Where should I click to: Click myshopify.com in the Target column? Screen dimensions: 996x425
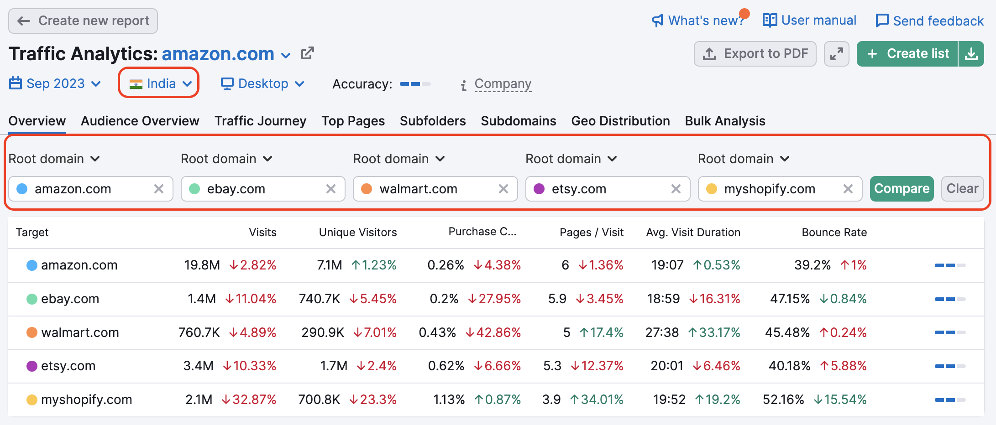point(86,399)
